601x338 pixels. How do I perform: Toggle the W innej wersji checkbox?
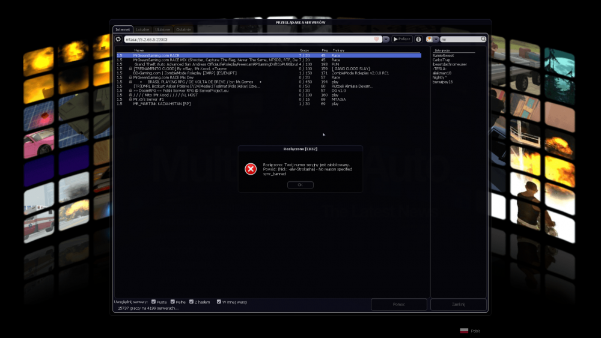219,301
